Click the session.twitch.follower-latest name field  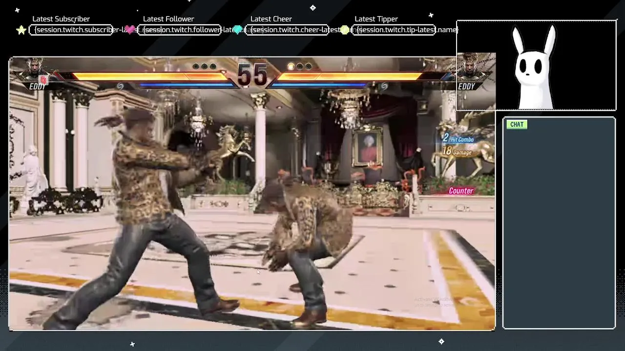[x=180, y=30]
